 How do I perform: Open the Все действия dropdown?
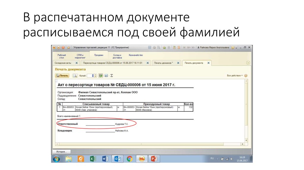[235, 76]
